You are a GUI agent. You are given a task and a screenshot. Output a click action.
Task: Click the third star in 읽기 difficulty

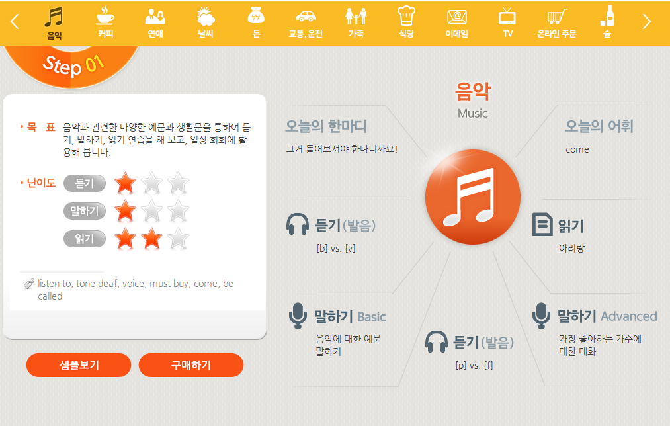178,239
